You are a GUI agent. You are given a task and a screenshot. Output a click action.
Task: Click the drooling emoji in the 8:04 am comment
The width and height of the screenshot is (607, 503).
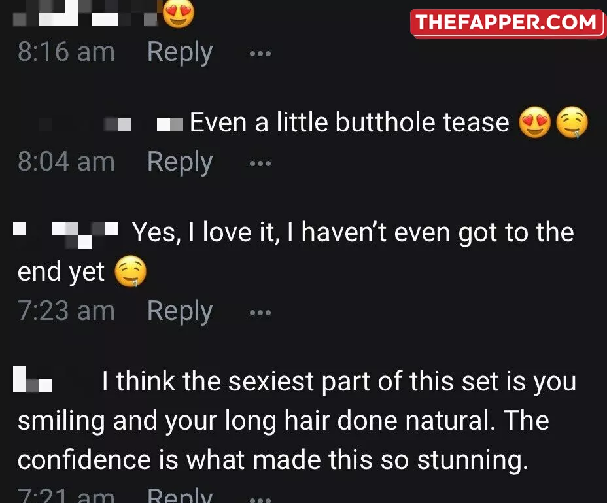(572, 122)
